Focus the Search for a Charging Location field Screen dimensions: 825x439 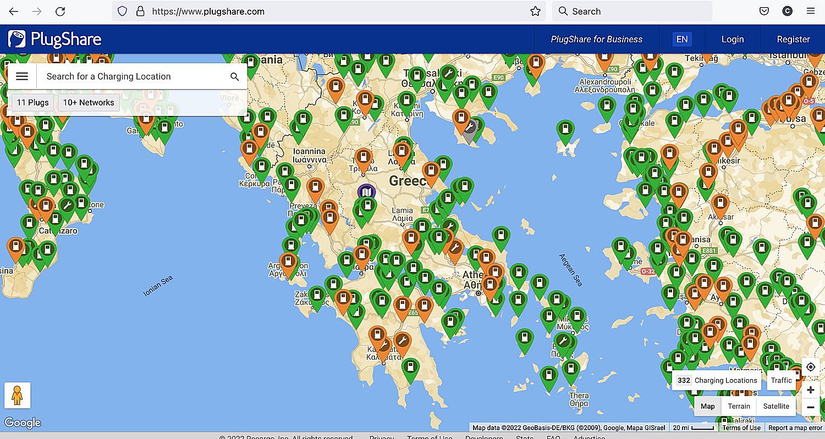click(132, 76)
